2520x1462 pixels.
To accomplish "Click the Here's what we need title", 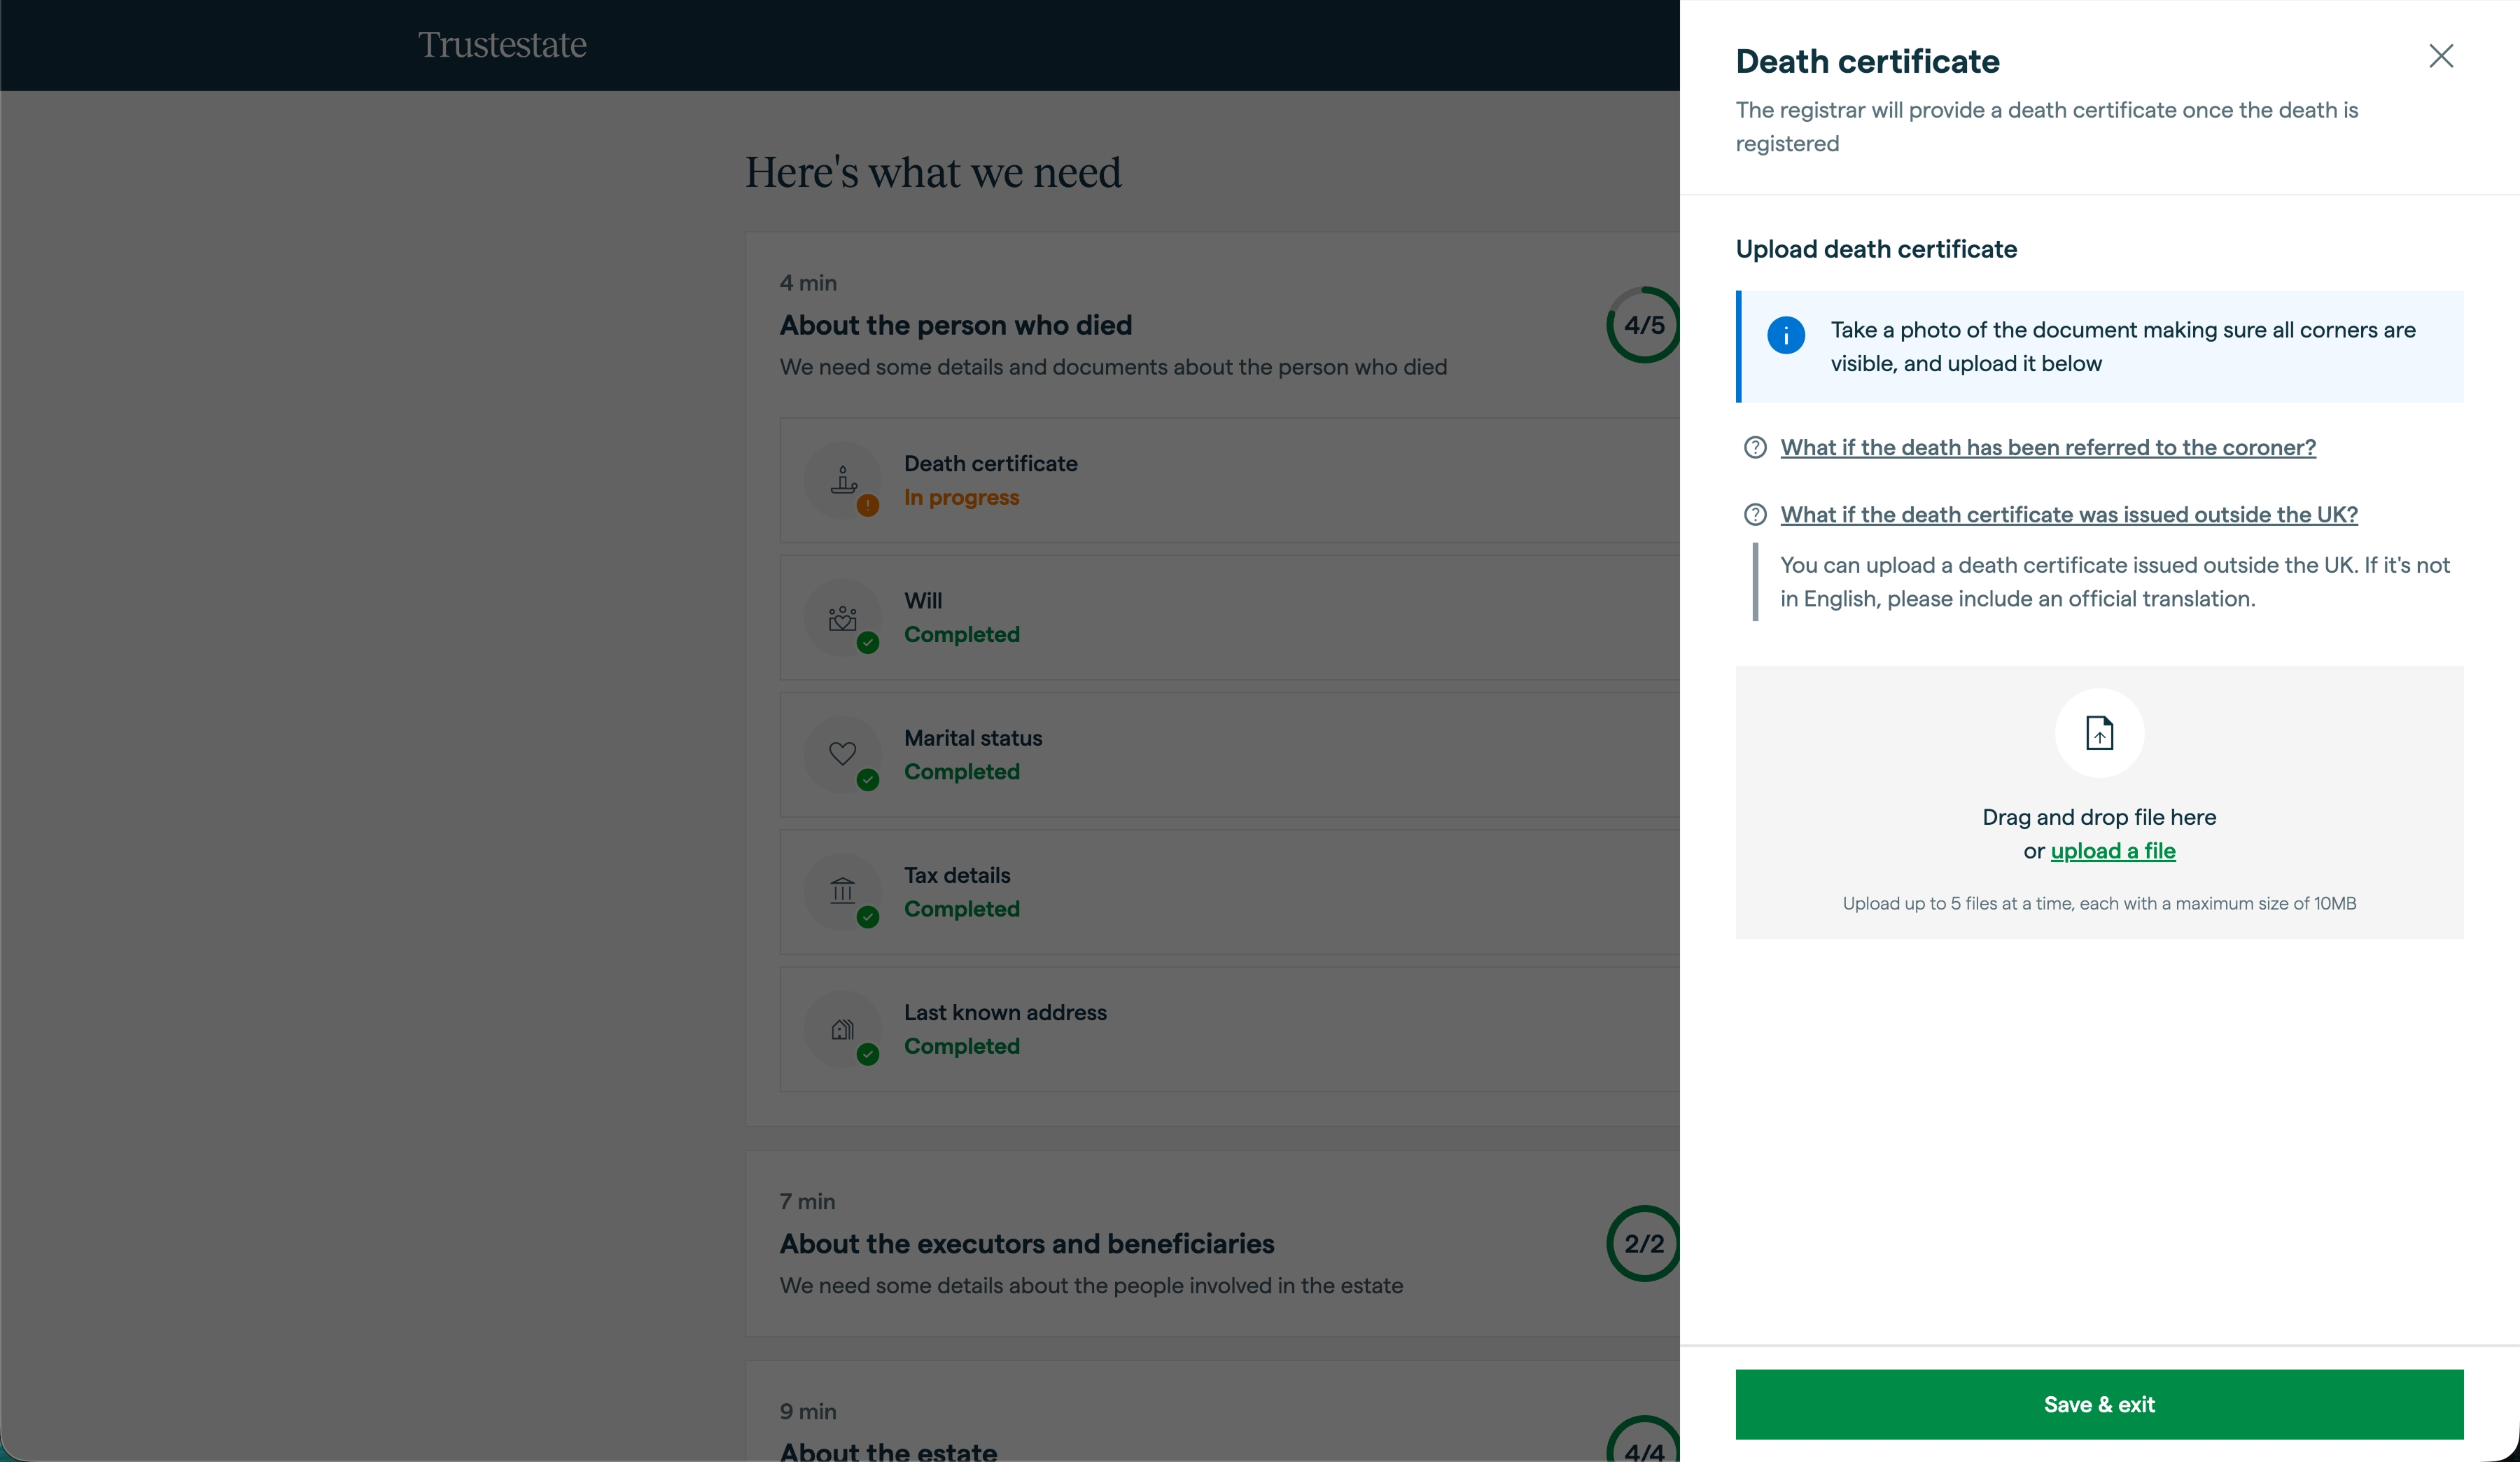I will coord(933,172).
